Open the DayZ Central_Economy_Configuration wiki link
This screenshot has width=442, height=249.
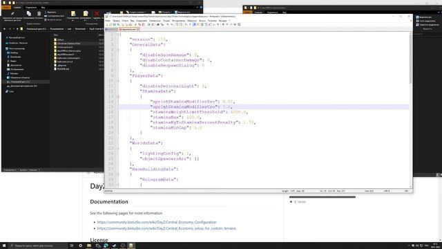pyautogui.click(x=157, y=222)
